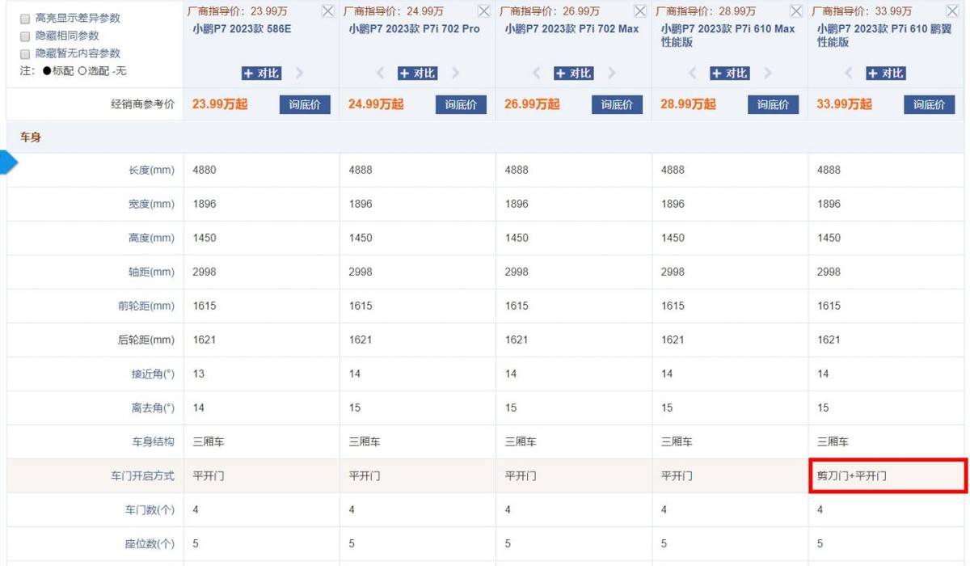The width and height of the screenshot is (970, 566).
Task: Select the 座位数(个) row label
Action: point(150,543)
